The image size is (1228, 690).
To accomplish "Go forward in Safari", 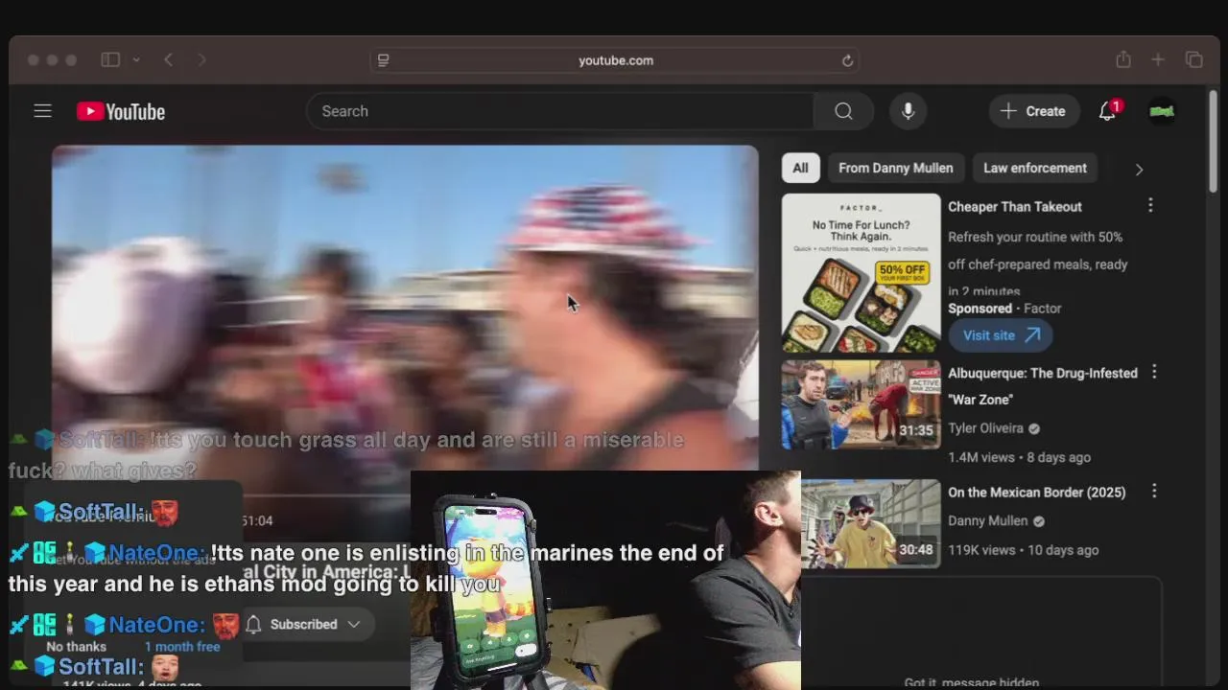I will click(201, 59).
